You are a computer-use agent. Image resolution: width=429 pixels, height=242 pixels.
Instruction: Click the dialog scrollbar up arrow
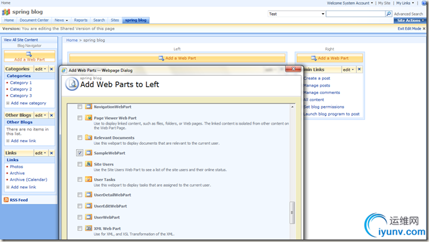[x=292, y=107]
